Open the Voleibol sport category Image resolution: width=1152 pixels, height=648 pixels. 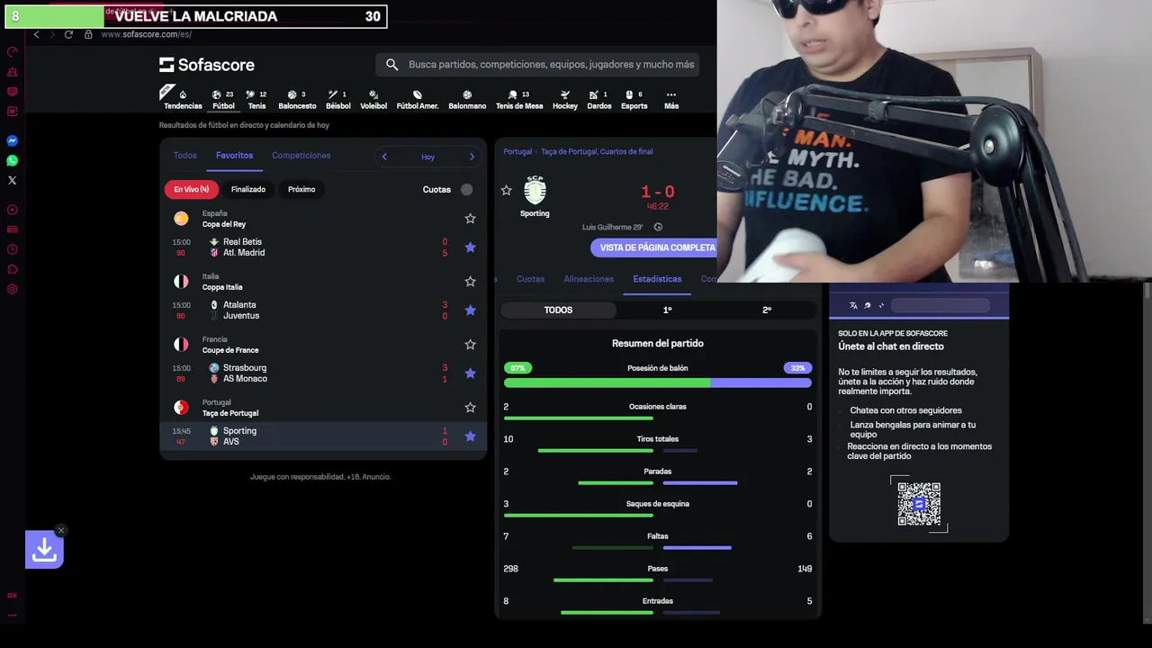(x=373, y=99)
